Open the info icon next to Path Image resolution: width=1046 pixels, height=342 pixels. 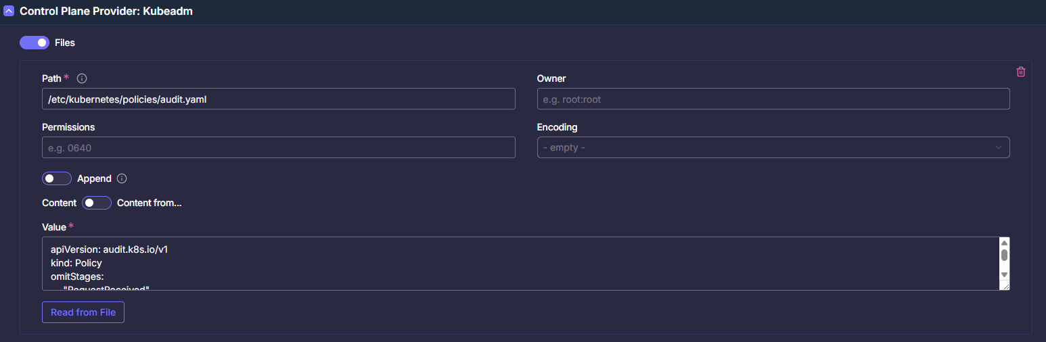coord(82,78)
